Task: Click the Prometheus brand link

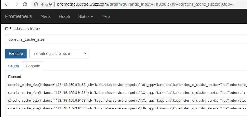Action: click(18, 16)
